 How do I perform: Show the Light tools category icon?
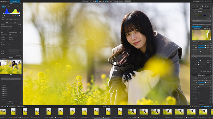click(x=195, y=6)
